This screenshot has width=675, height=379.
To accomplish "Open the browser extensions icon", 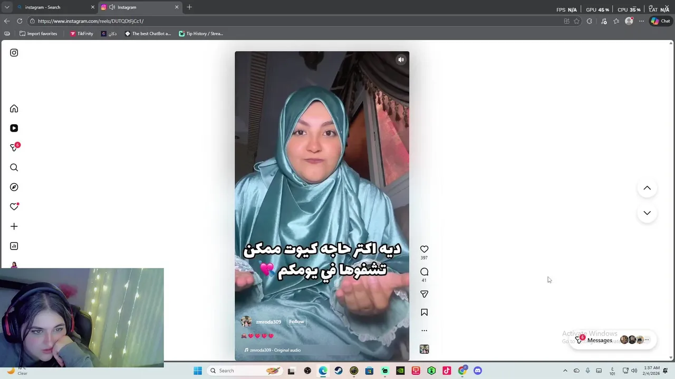I will tap(590, 21).
